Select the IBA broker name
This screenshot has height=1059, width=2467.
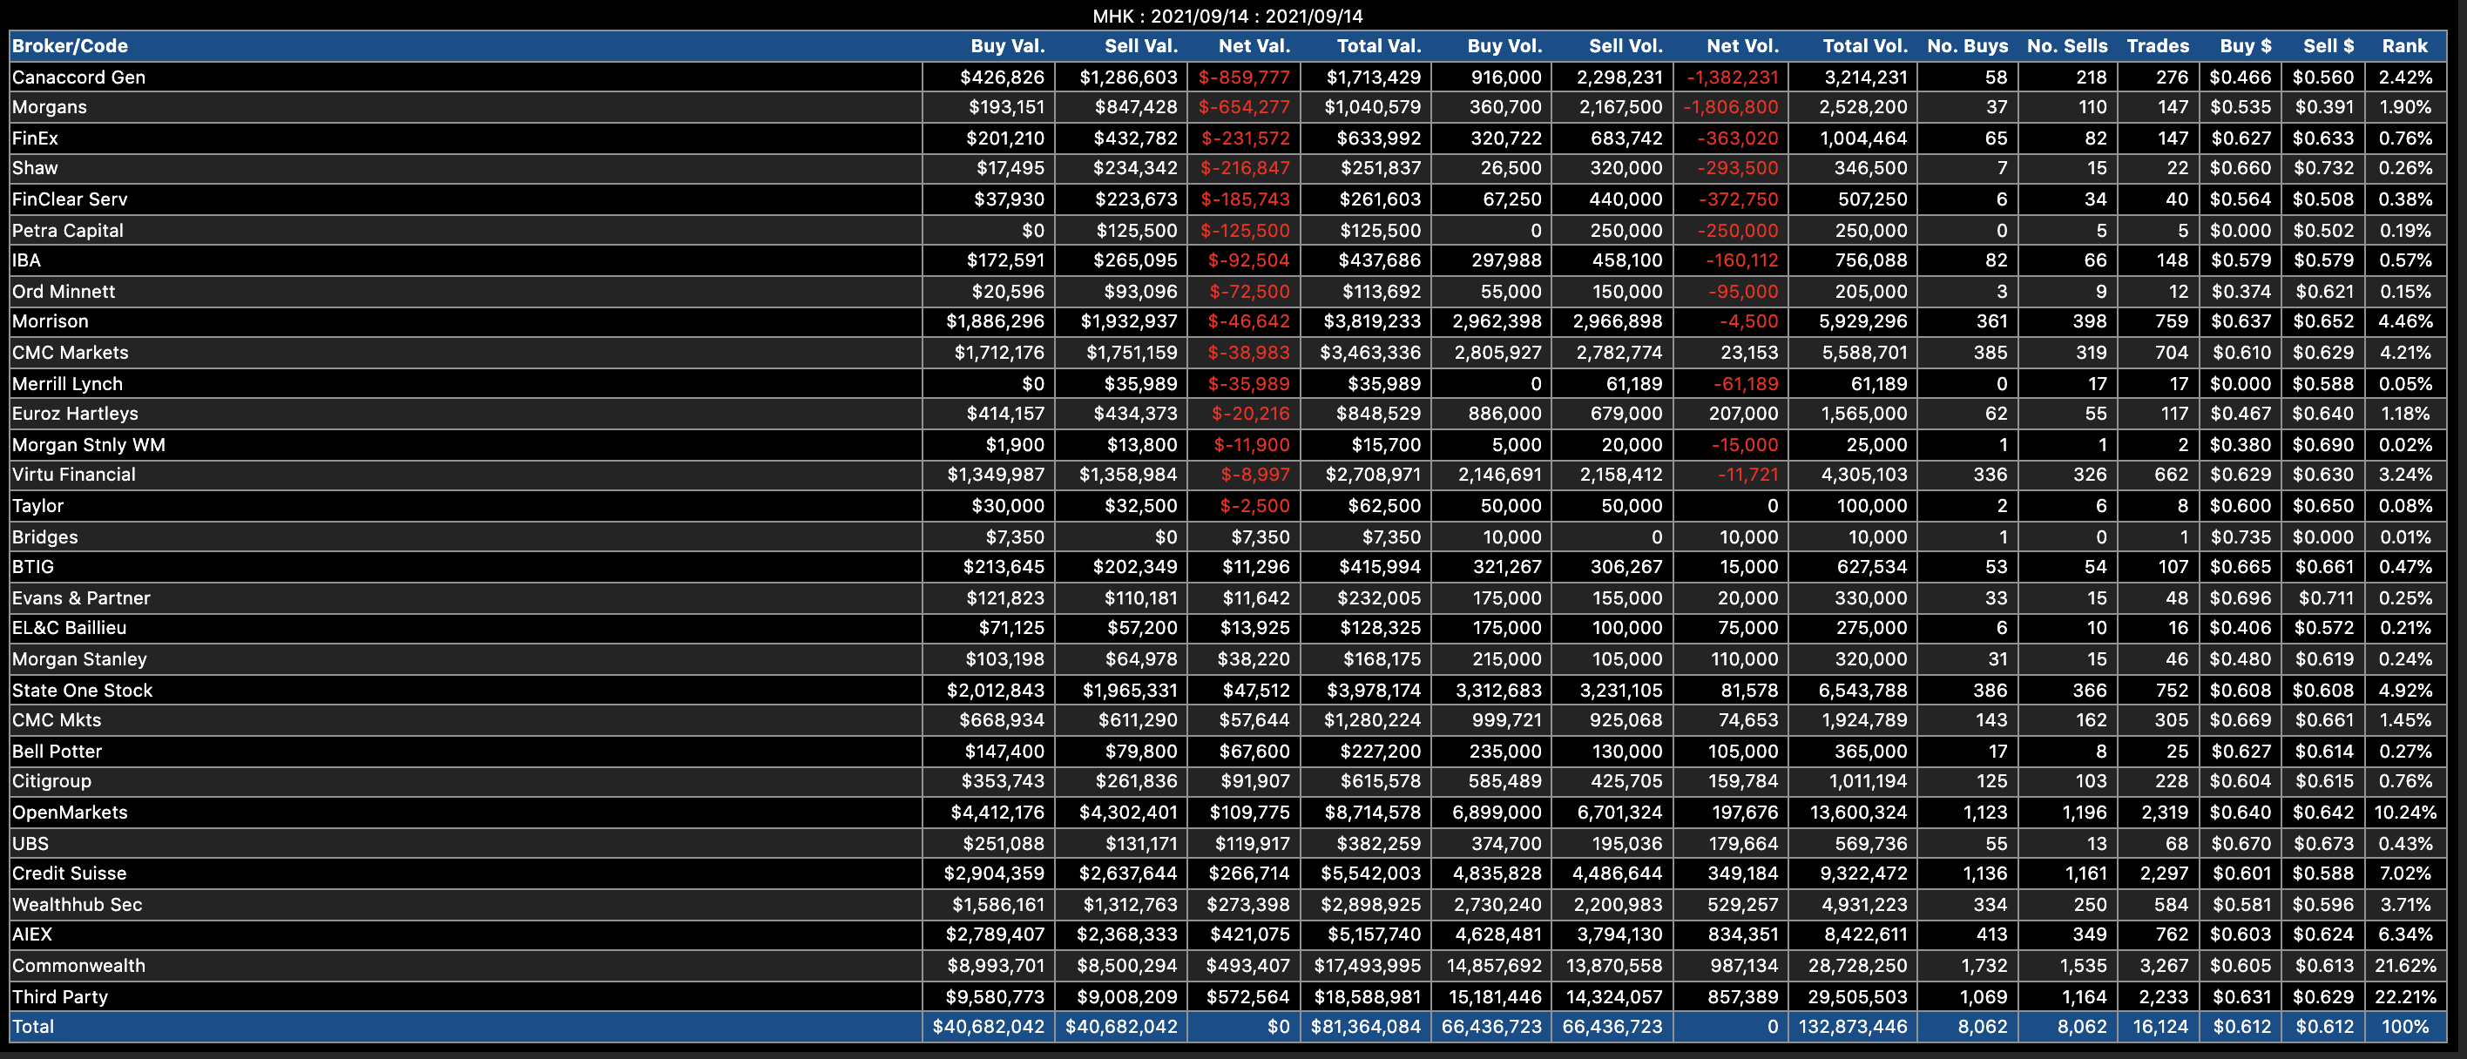click(x=26, y=260)
